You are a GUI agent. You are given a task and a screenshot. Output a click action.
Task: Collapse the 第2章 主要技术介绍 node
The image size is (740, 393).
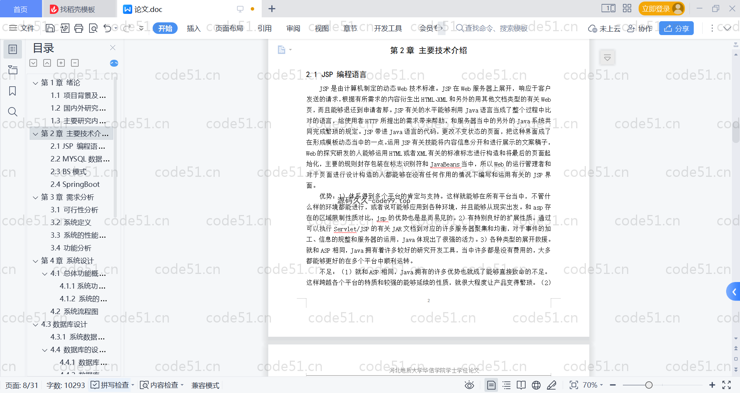(35, 134)
